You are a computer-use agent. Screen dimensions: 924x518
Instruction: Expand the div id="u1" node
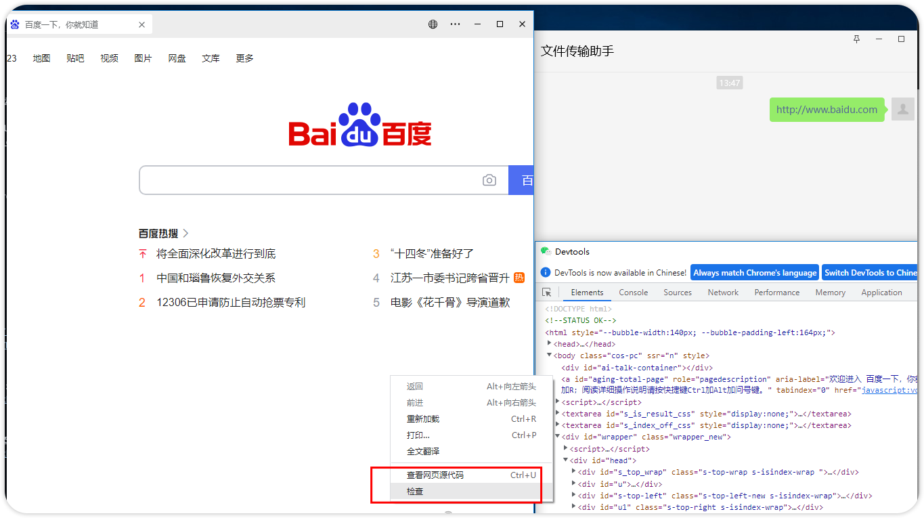[574, 506]
